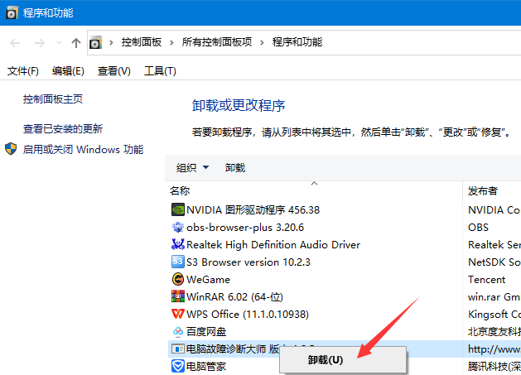Image resolution: width=521 pixels, height=375 pixels.
Task: Expand chevron after 控制面板 in address bar
Action: (x=171, y=42)
